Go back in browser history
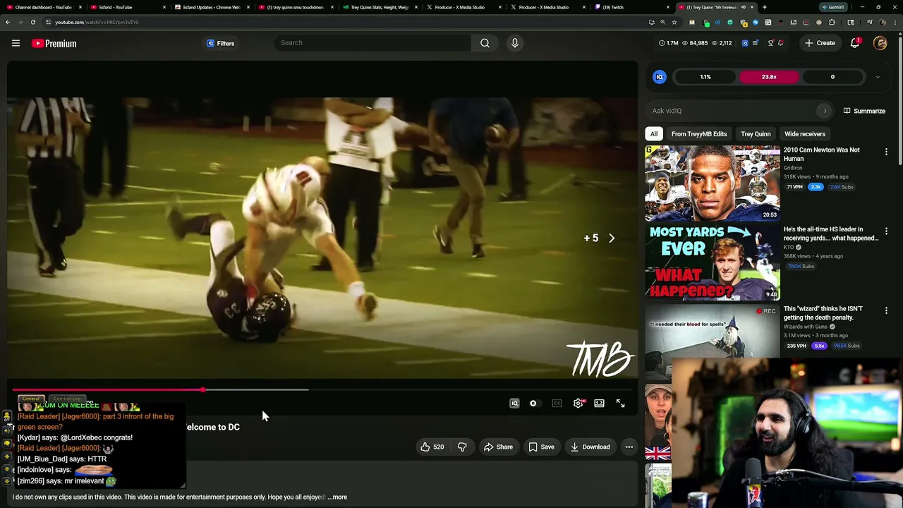Screen dimensions: 903x508 (x=8, y=22)
